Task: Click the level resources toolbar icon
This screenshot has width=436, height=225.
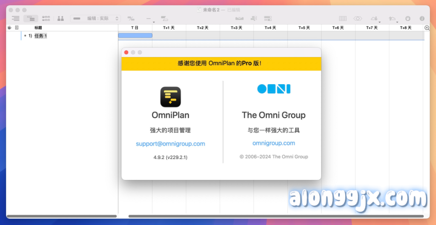Action: [x=254, y=18]
